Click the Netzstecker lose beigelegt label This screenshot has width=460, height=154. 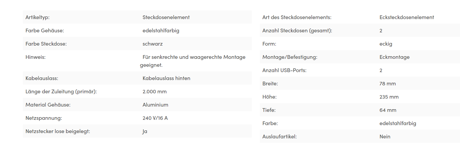tap(58, 131)
